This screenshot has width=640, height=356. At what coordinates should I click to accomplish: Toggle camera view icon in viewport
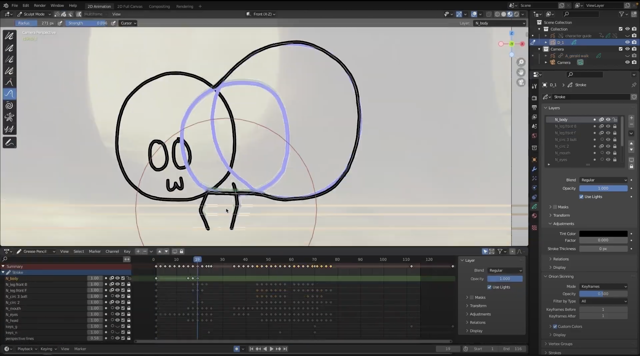tap(521, 83)
